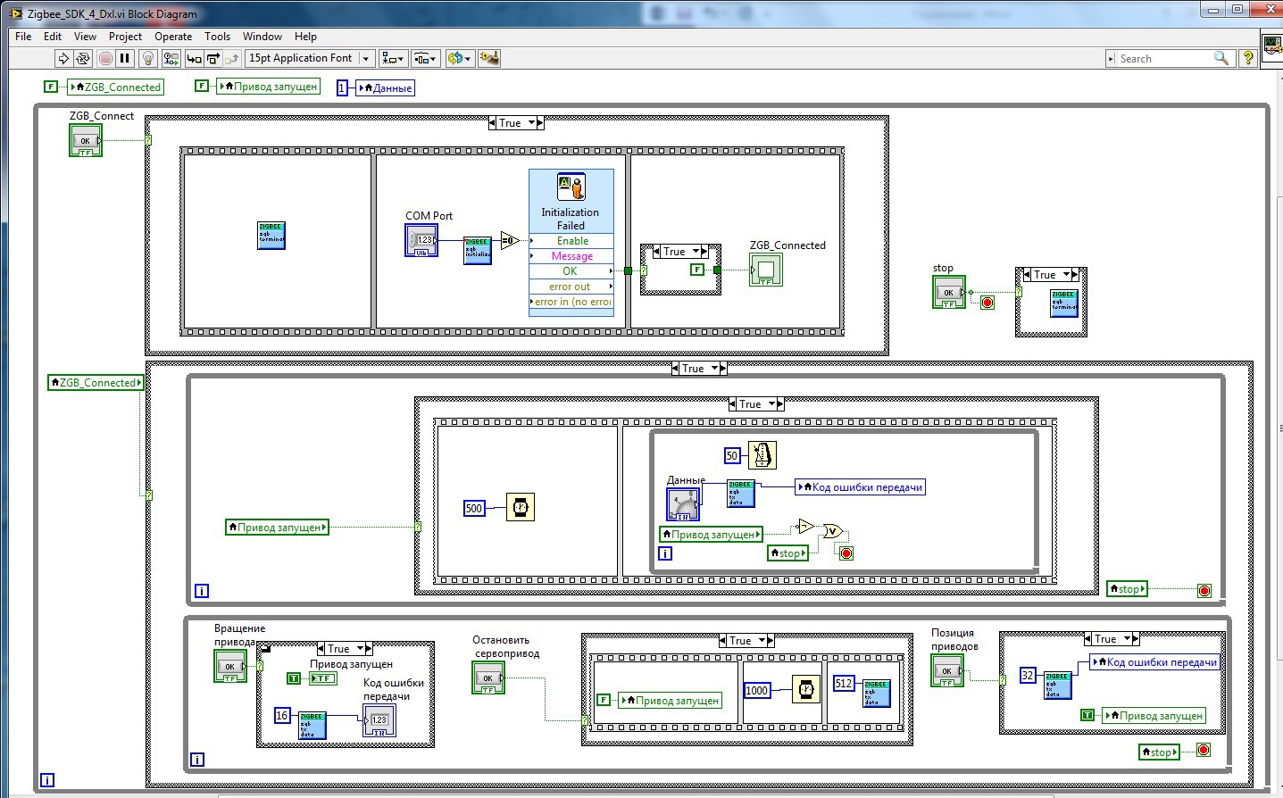Select Wait function wired to 1000
This screenshot has height=798, width=1283.
coord(806,689)
